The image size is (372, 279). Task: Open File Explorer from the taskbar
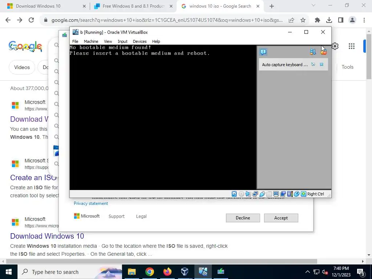(132, 272)
